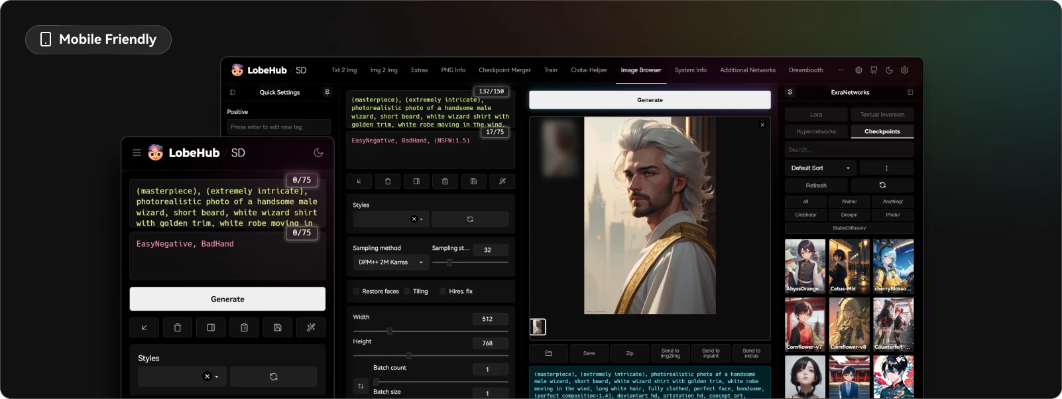Open the output folder icon button
The height and width of the screenshot is (399, 1062).
(548, 353)
